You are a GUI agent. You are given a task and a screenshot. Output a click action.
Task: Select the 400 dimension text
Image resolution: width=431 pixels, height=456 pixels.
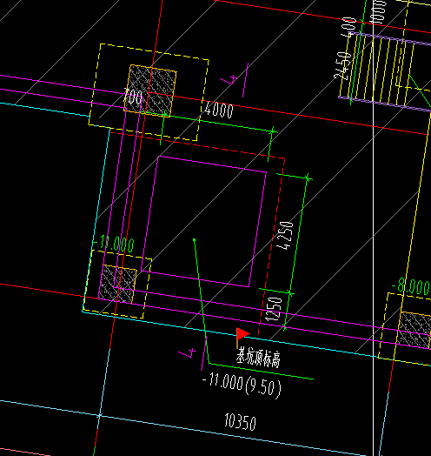pyautogui.click(x=348, y=27)
